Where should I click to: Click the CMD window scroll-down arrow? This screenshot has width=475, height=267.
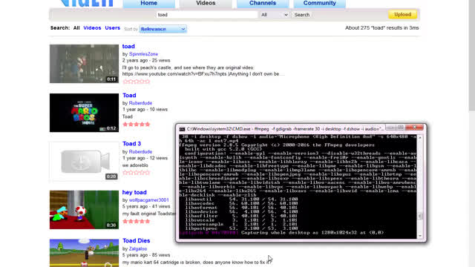[x=420, y=236]
